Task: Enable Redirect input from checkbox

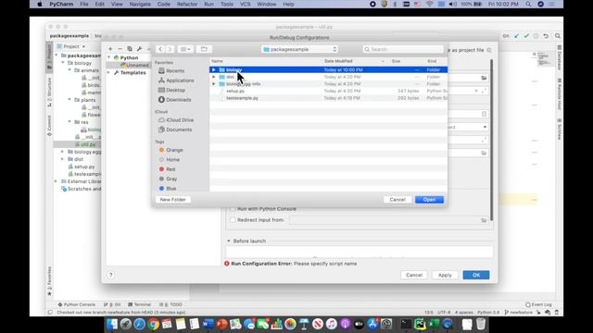Action: tap(233, 220)
